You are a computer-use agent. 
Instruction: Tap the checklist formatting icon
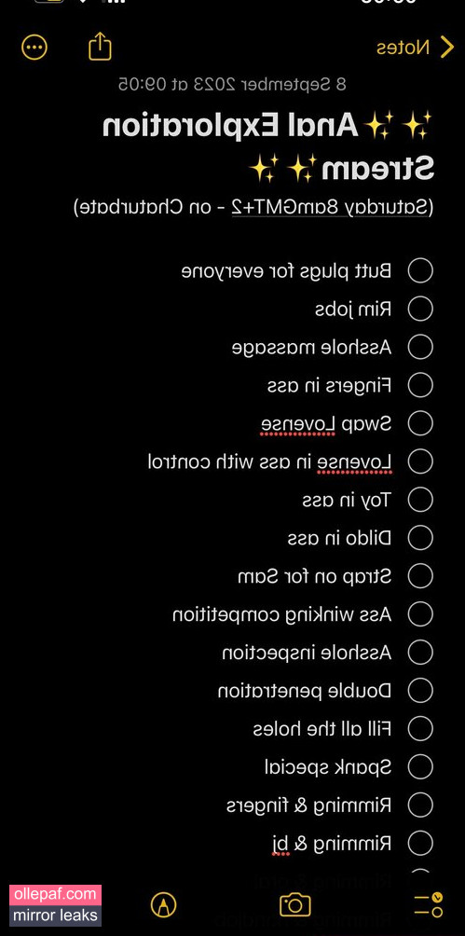pyautogui.click(x=429, y=905)
